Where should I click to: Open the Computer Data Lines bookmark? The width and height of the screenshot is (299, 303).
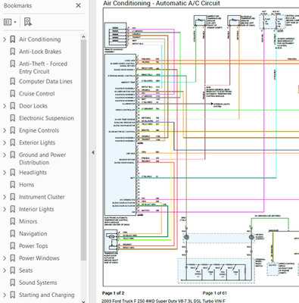point(45,81)
